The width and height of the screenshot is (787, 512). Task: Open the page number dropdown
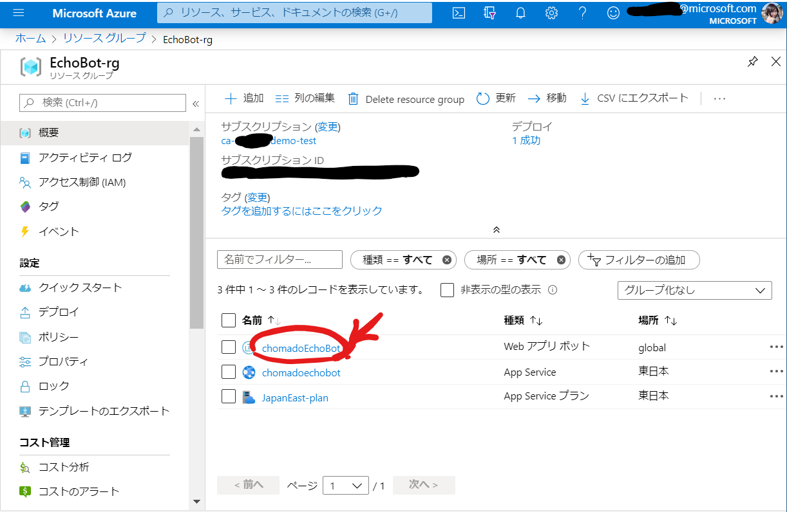(x=346, y=486)
